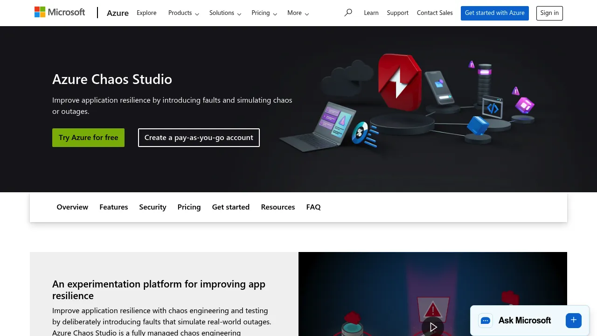The height and width of the screenshot is (336, 597).
Task: Click the Sign in button
Action: [549, 13]
